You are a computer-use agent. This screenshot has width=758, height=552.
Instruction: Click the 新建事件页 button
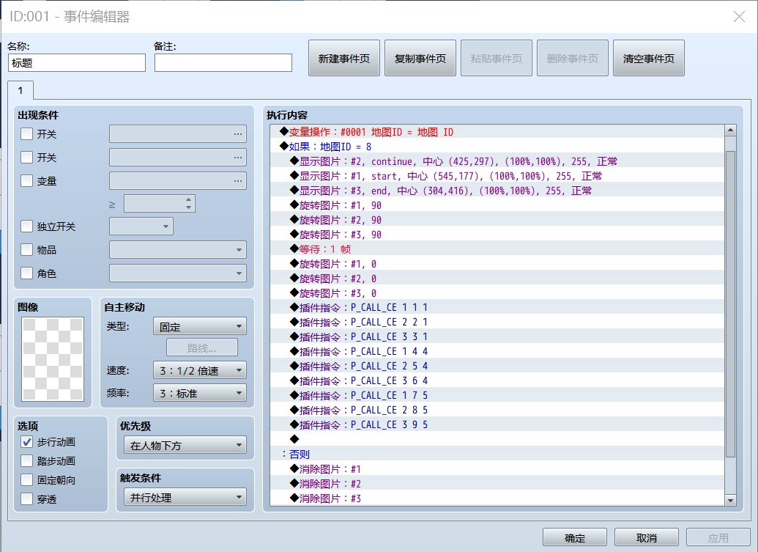coord(344,59)
